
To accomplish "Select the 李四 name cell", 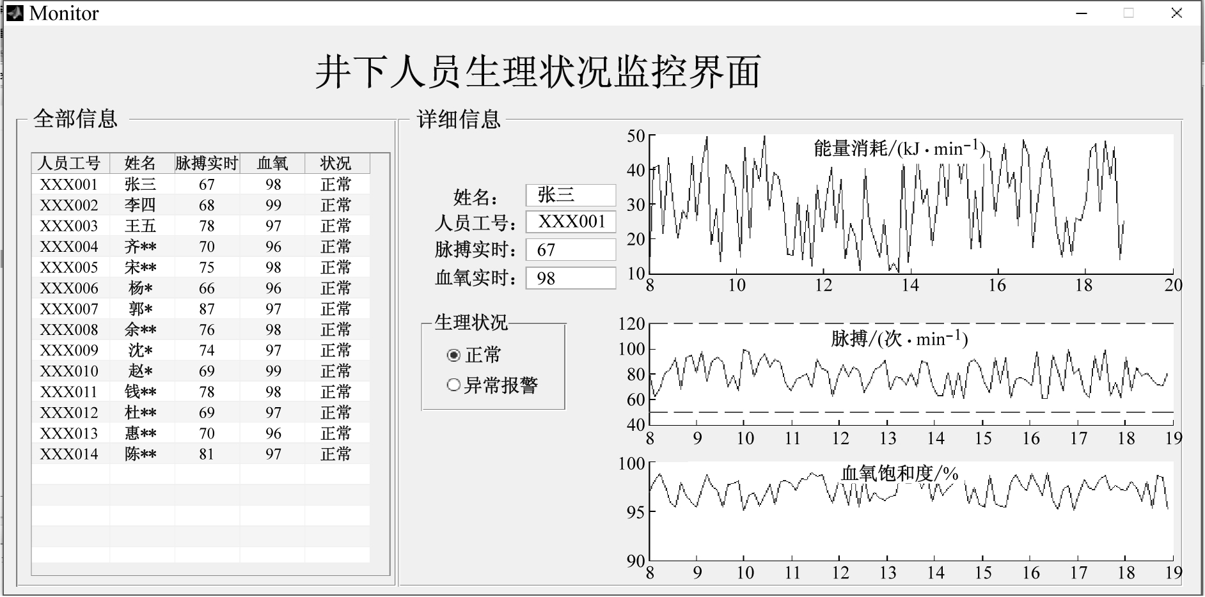I will [x=141, y=205].
